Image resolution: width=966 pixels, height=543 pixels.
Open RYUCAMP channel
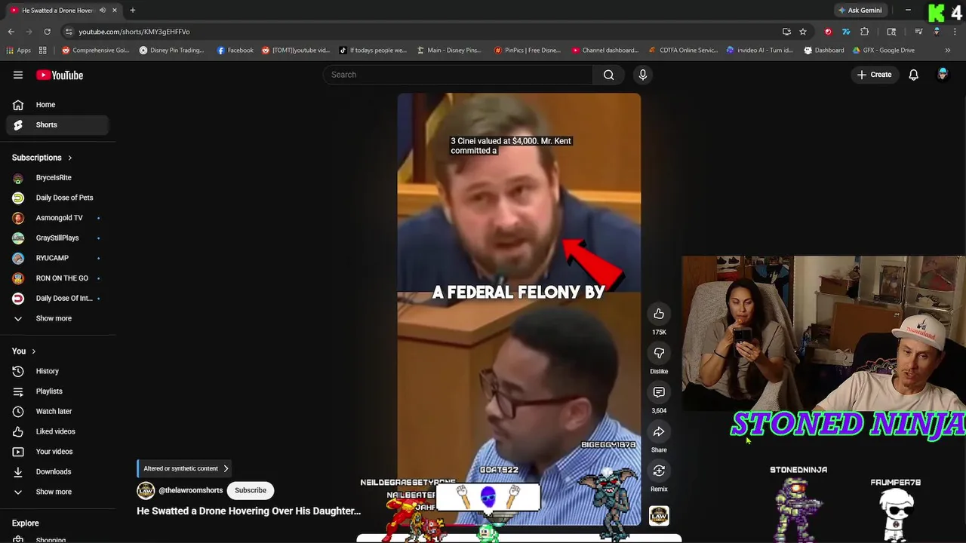57,258
